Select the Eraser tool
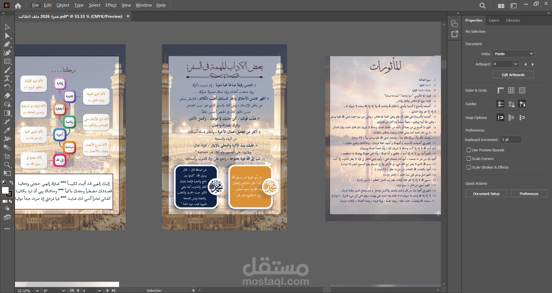Image resolution: width=552 pixels, height=293 pixels. coord(7,96)
